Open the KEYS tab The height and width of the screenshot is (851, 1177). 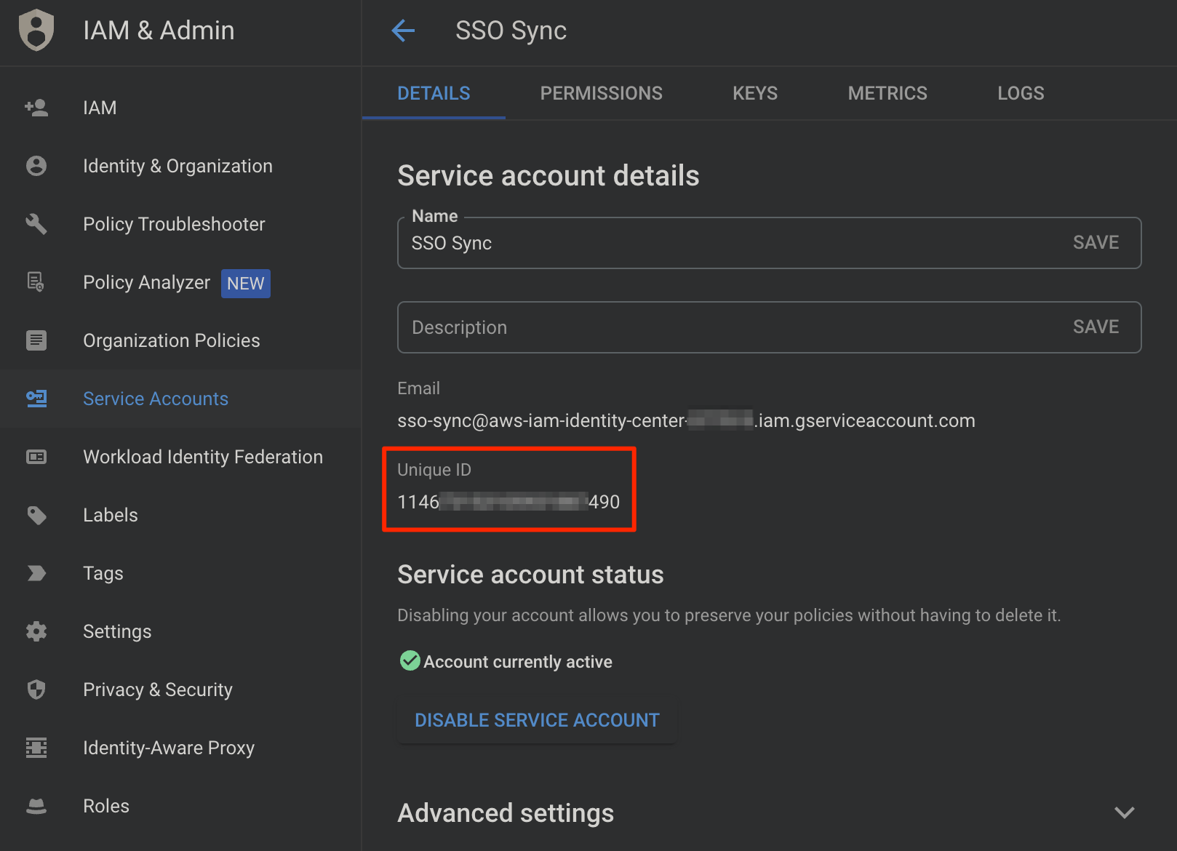[755, 93]
